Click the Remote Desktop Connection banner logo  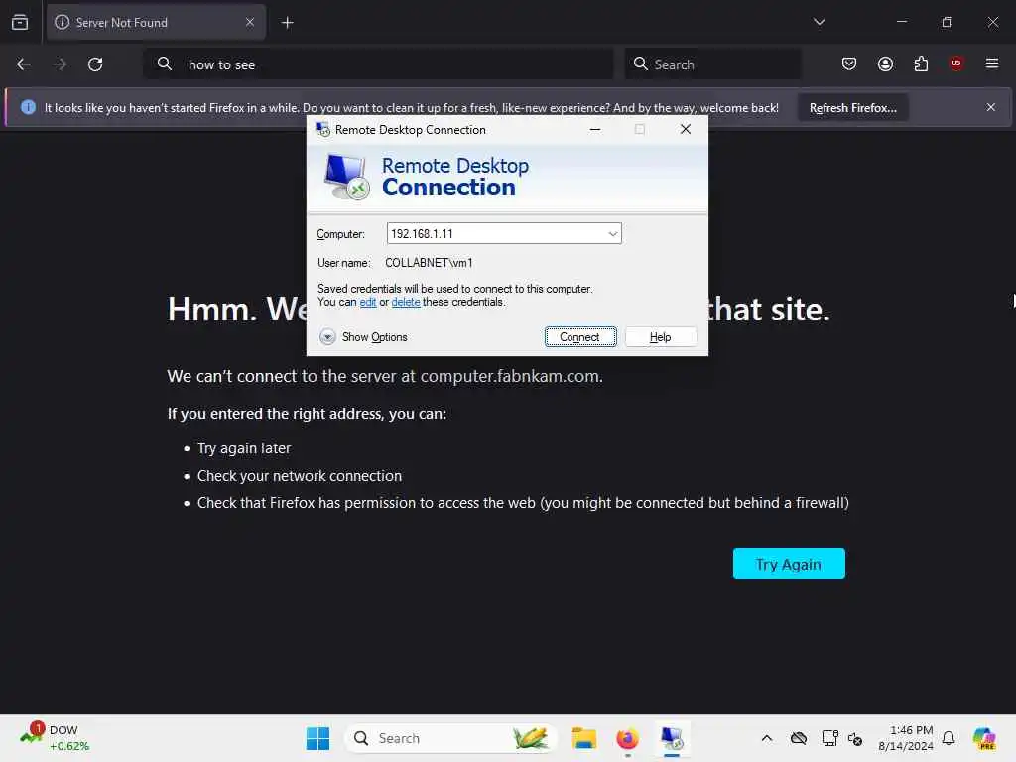click(x=346, y=176)
